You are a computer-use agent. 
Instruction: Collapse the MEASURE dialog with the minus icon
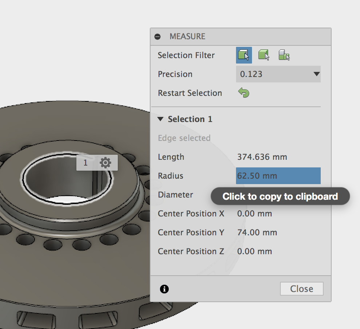pyautogui.click(x=157, y=37)
